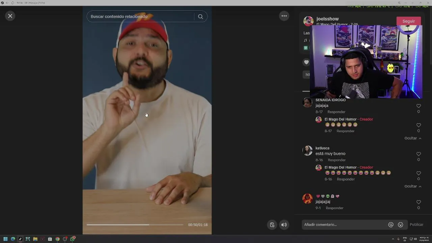Click the auto-scroll icon beside volume
This screenshot has height=243, width=432.
272,225
